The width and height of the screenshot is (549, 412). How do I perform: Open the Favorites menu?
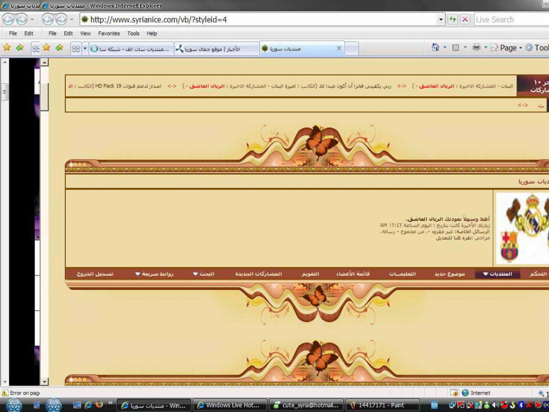coord(109,33)
